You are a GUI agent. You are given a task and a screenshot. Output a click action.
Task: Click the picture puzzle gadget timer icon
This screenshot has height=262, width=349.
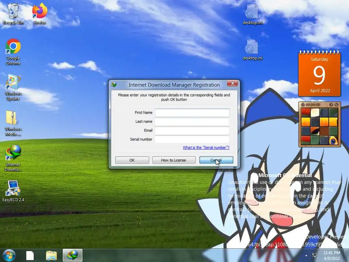coord(303,105)
